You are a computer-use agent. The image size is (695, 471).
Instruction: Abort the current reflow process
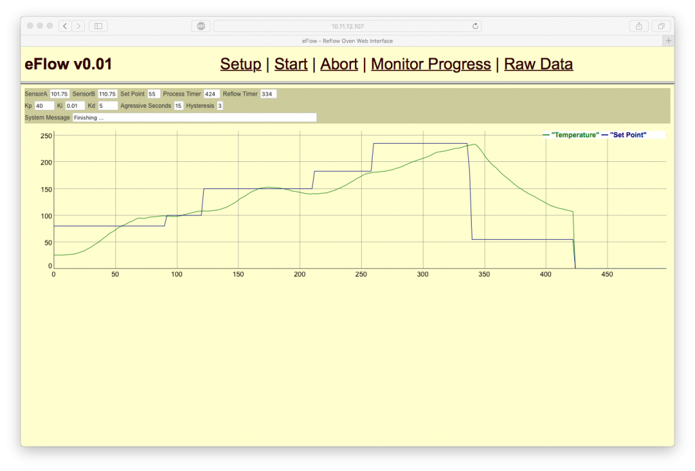tap(339, 64)
